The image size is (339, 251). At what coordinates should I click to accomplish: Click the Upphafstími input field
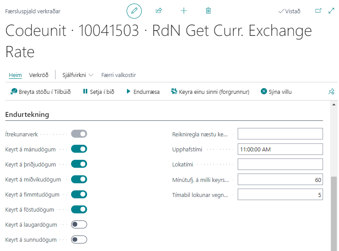[280, 149]
